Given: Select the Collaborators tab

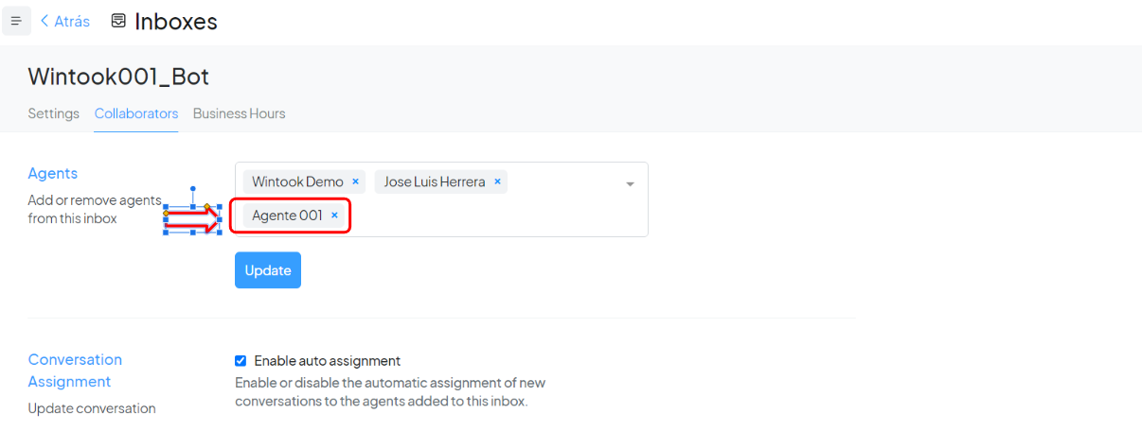Looking at the screenshot, I should [136, 113].
